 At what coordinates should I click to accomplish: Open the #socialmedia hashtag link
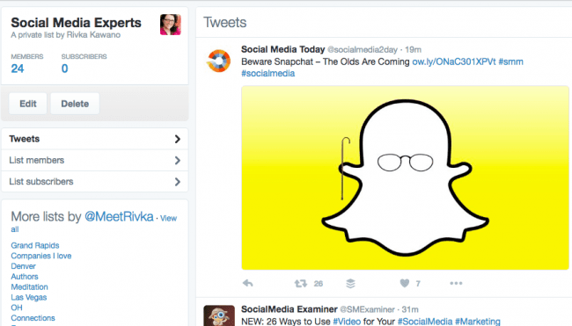268,73
